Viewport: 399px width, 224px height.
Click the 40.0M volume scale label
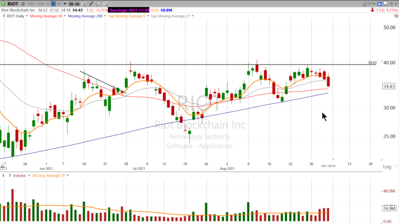click(389, 191)
